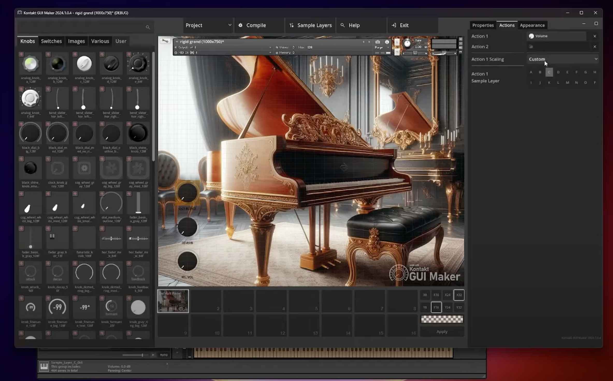The image size is (613, 381).
Task: Select the black_dial_big_128f knob asset
Action: click(x=31, y=133)
